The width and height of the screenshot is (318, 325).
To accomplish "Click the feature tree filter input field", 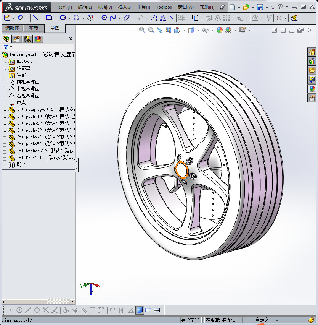I will (x=42, y=47).
